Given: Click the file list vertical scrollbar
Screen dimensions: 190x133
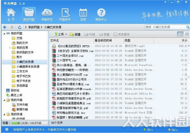Looking at the screenshot, I should pyautogui.click(x=189, y=77).
